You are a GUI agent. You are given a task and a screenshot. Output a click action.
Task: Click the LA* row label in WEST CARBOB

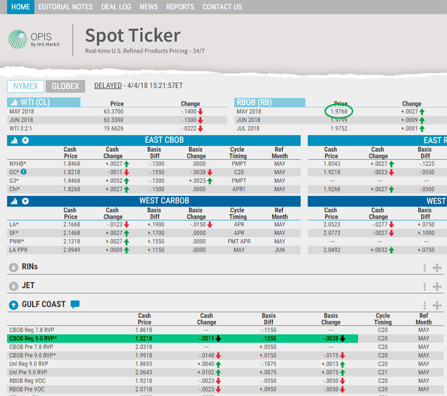click(14, 224)
